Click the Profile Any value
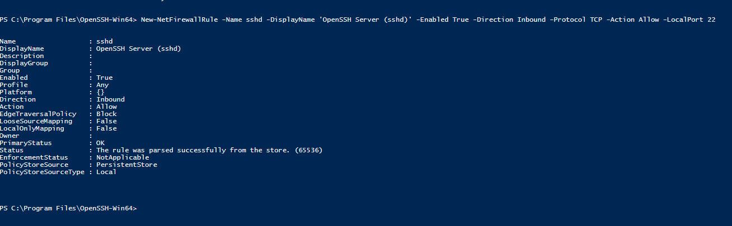The height and width of the screenshot is (226, 732). tap(102, 85)
